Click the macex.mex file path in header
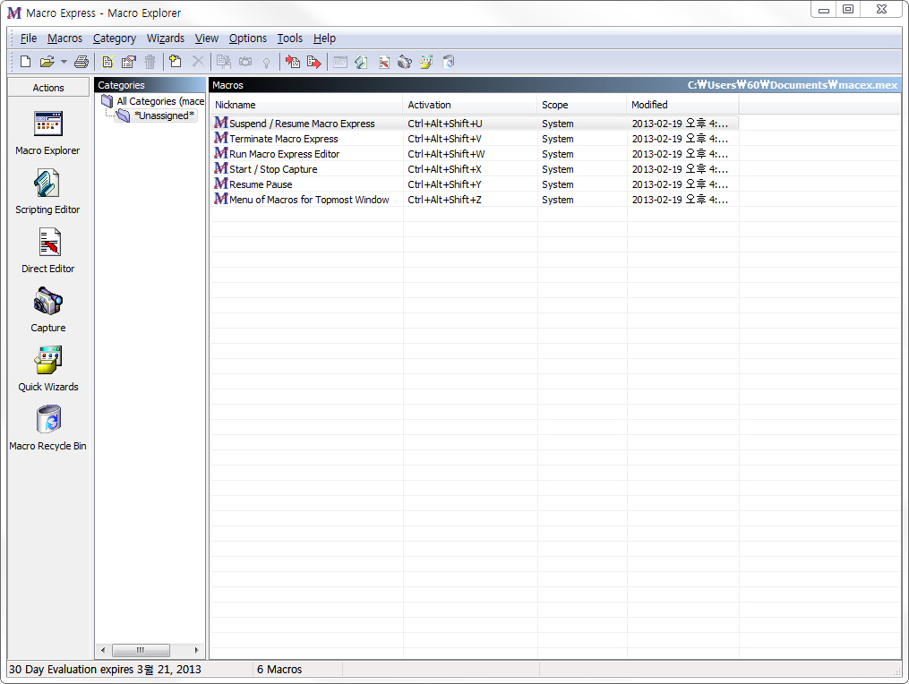The height and width of the screenshot is (684, 909). pos(792,85)
